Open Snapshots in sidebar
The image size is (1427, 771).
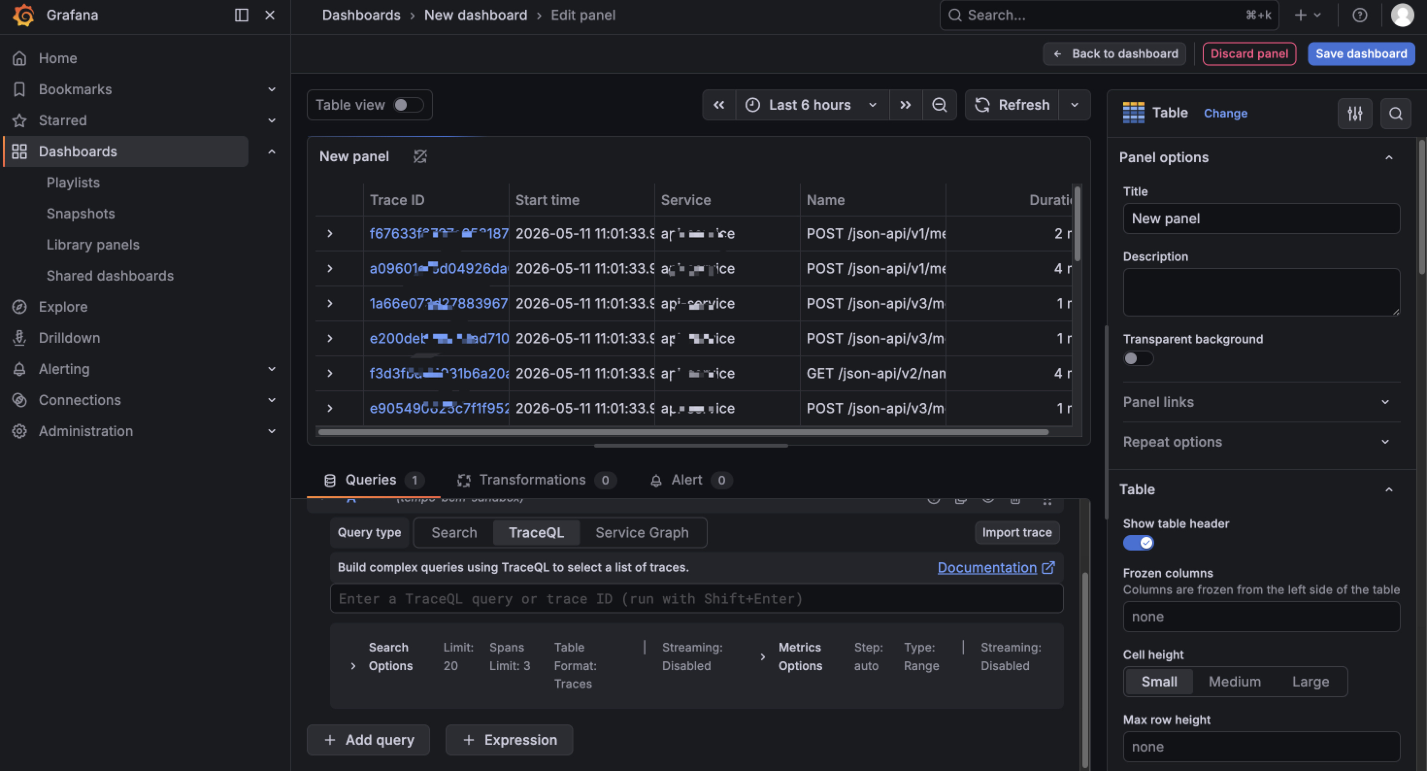click(x=81, y=214)
